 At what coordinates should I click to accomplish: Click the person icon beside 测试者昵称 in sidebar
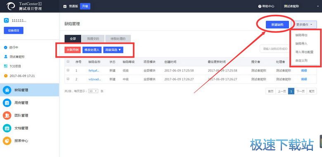click(5, 57)
